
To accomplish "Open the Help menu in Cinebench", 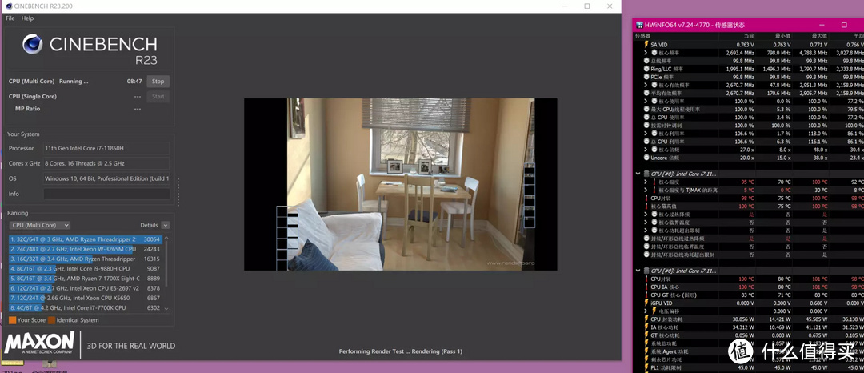I will point(27,18).
